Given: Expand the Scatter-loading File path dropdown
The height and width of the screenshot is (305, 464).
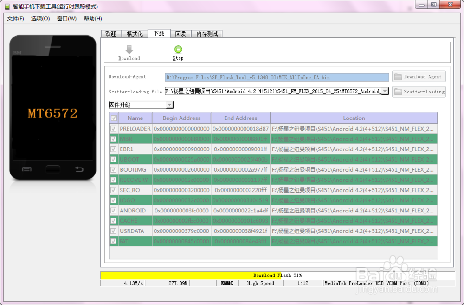Looking at the screenshot, I should [385, 91].
